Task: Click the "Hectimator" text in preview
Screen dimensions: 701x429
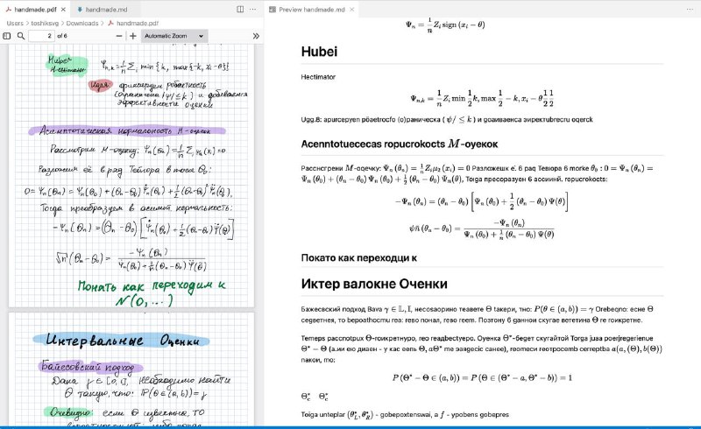Action: point(318,77)
